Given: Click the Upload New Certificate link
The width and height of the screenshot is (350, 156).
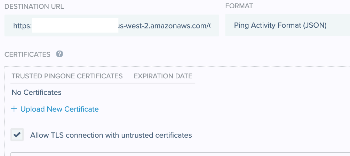Looking at the screenshot, I should click(x=59, y=109).
